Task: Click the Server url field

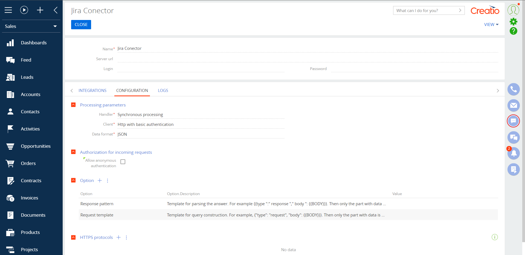Action: 308,58
